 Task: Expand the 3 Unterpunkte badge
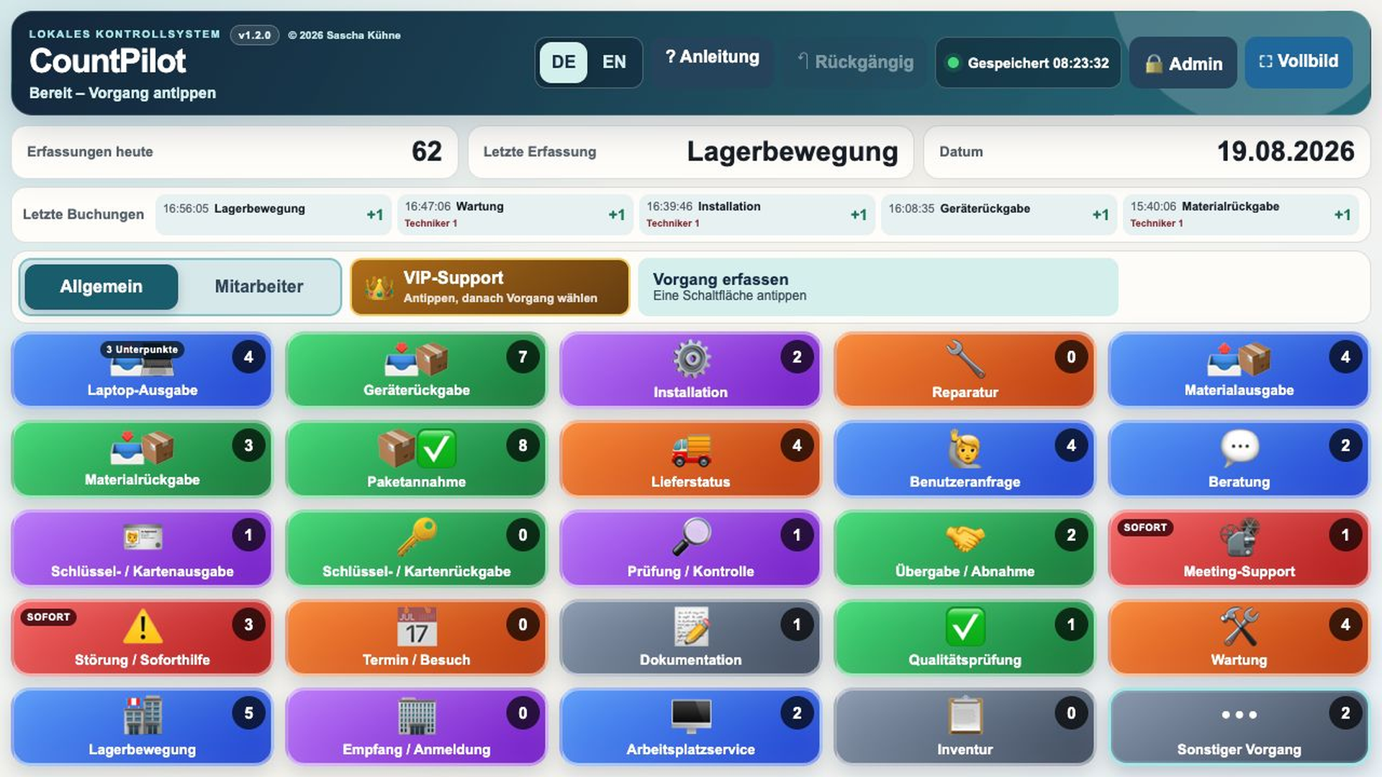pyautogui.click(x=142, y=350)
